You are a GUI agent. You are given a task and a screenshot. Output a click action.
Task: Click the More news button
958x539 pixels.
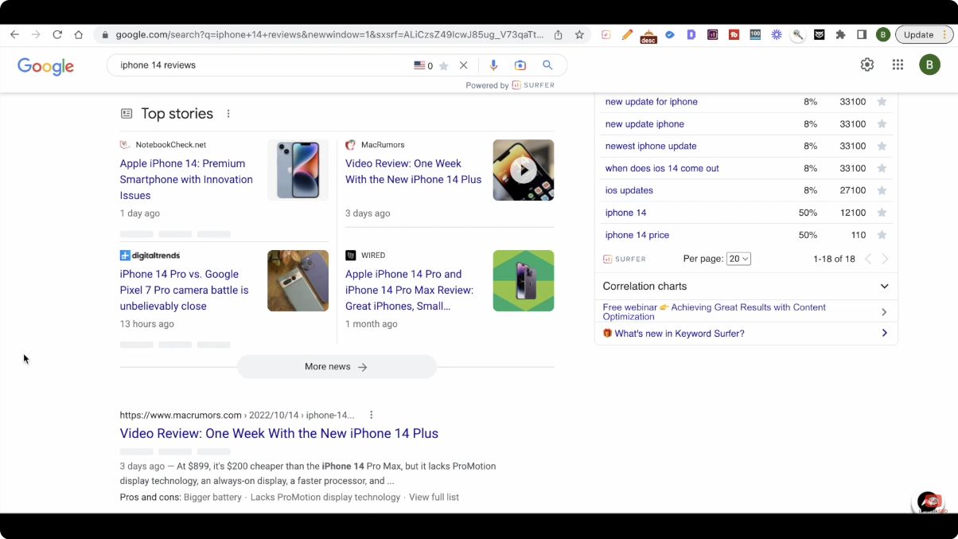[337, 366]
